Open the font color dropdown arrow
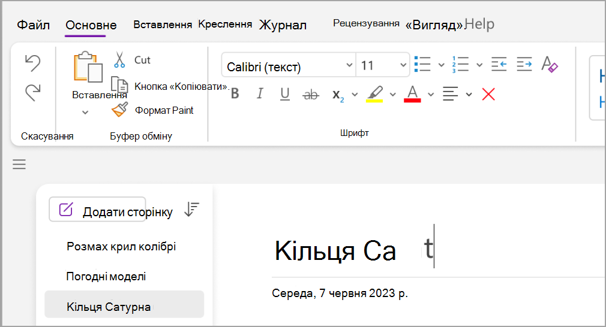The height and width of the screenshot is (327, 606). [431, 95]
